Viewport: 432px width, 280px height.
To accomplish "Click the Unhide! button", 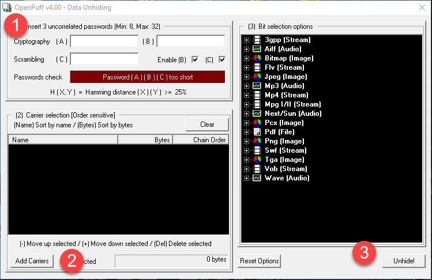I will click(404, 261).
